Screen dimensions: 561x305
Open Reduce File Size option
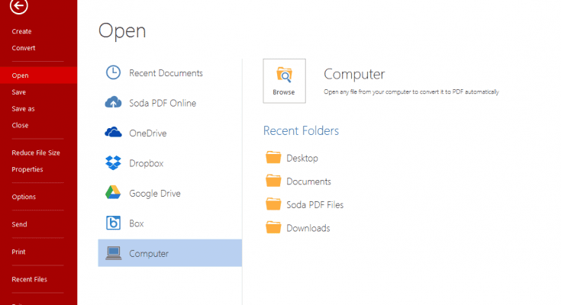(x=36, y=152)
